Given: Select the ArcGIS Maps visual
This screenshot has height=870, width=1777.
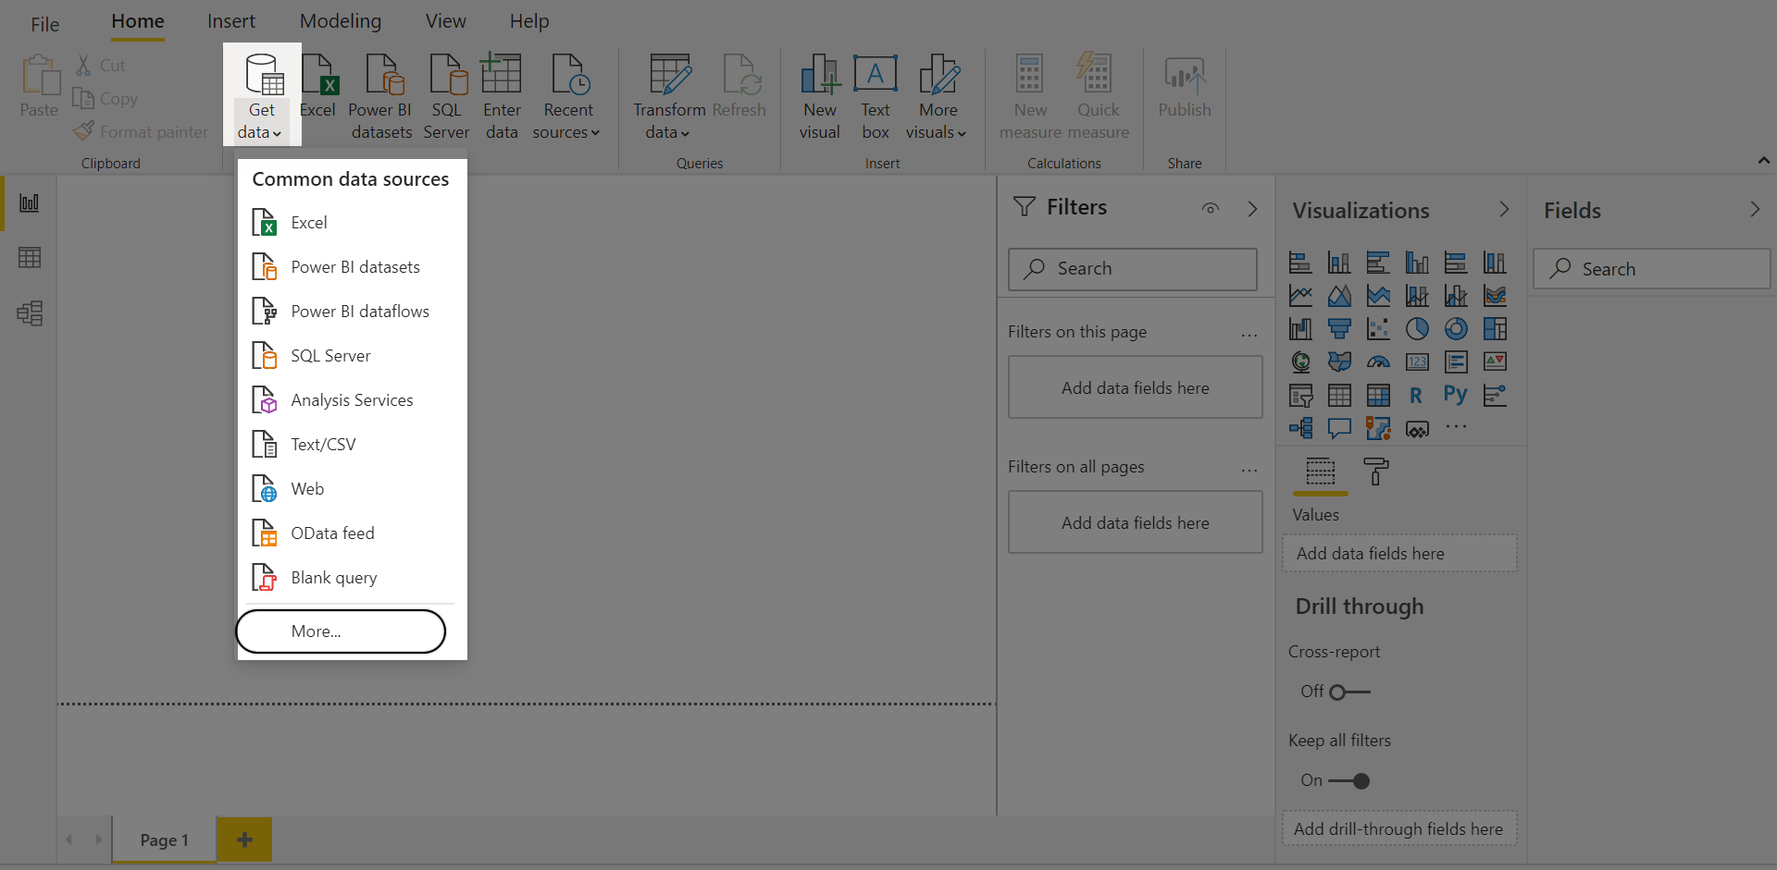Looking at the screenshot, I should (x=1378, y=428).
